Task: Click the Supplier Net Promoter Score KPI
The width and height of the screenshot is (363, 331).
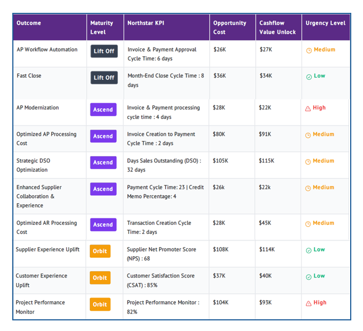Action: point(161,254)
